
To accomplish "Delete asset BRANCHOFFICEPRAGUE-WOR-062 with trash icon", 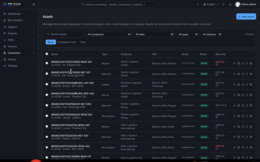I will coord(251,116).
